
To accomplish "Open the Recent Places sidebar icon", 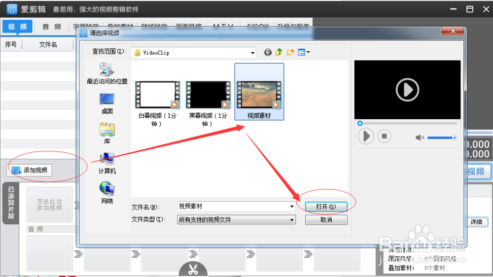I will coord(107,73).
